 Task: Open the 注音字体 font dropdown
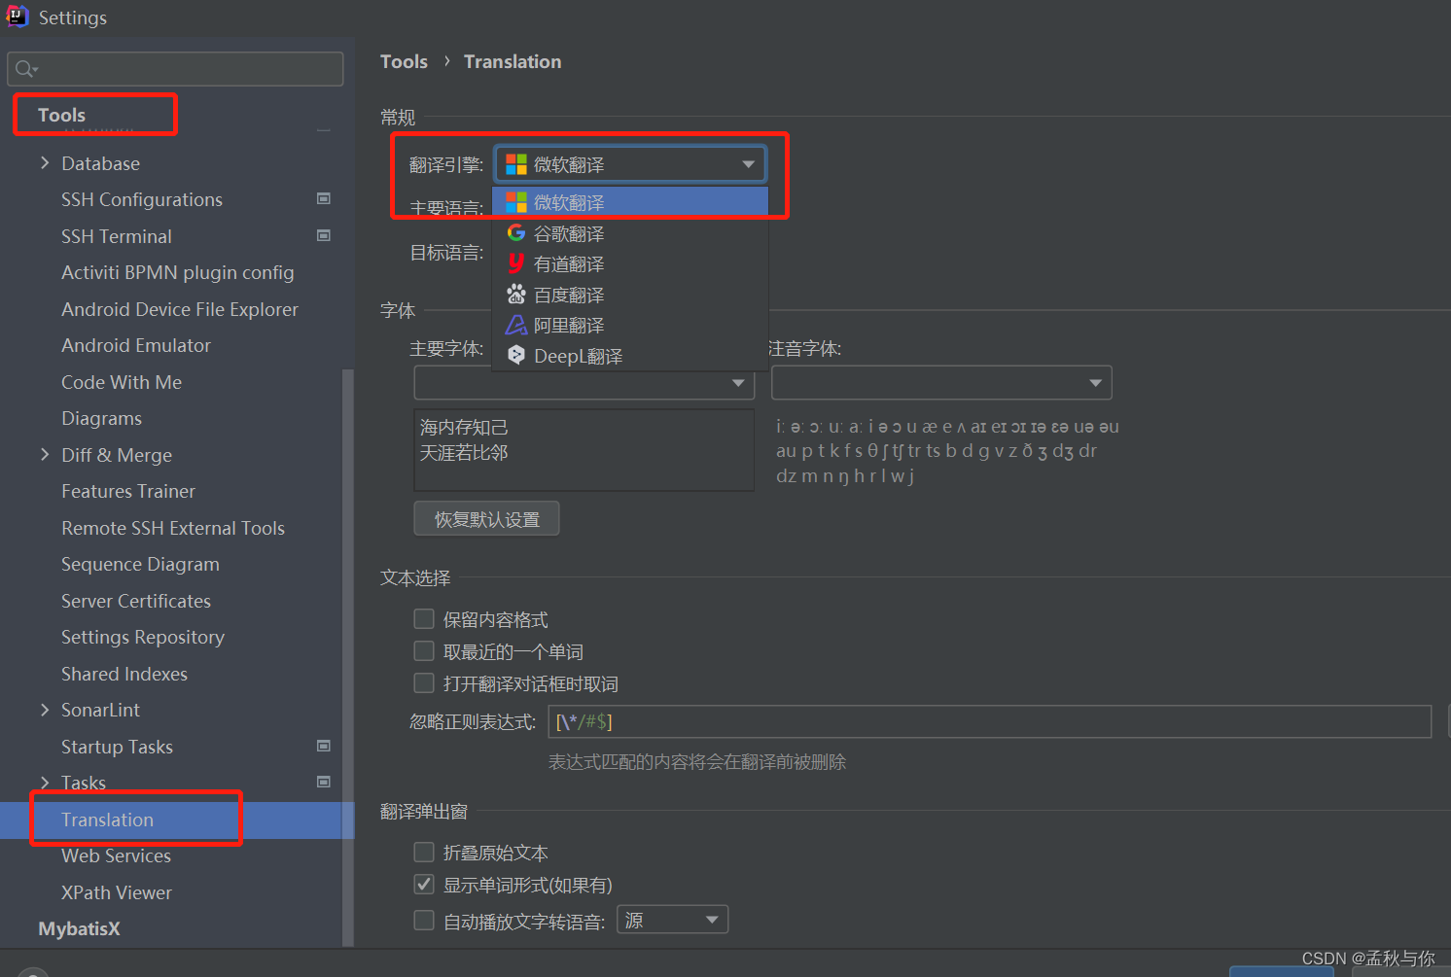point(940,383)
